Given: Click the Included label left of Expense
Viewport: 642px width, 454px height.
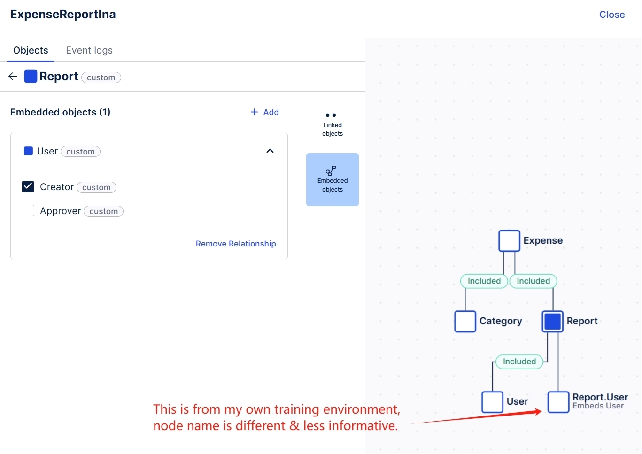Looking at the screenshot, I should 484,281.
